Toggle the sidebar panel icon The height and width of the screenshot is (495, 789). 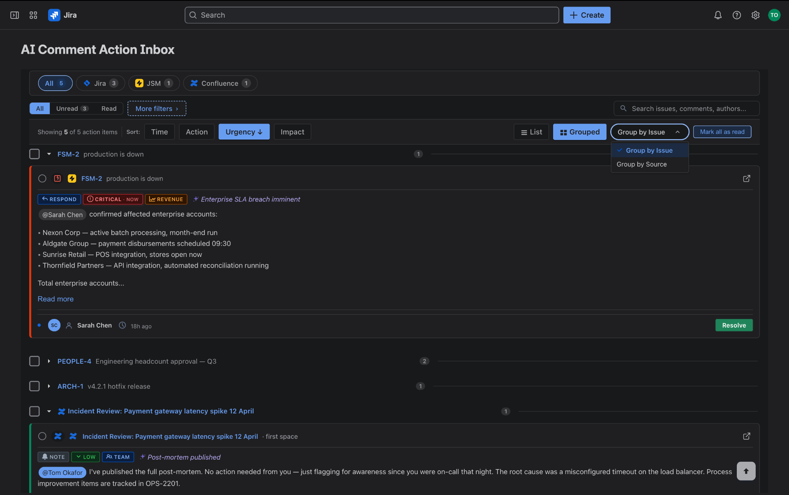click(x=14, y=15)
